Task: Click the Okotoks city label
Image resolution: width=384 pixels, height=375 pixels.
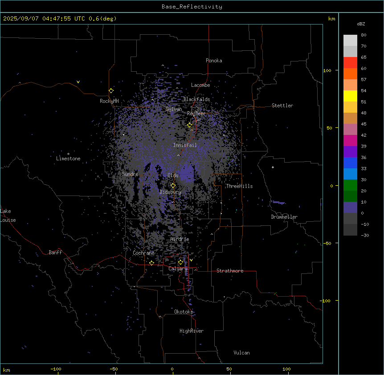Action: click(x=184, y=312)
